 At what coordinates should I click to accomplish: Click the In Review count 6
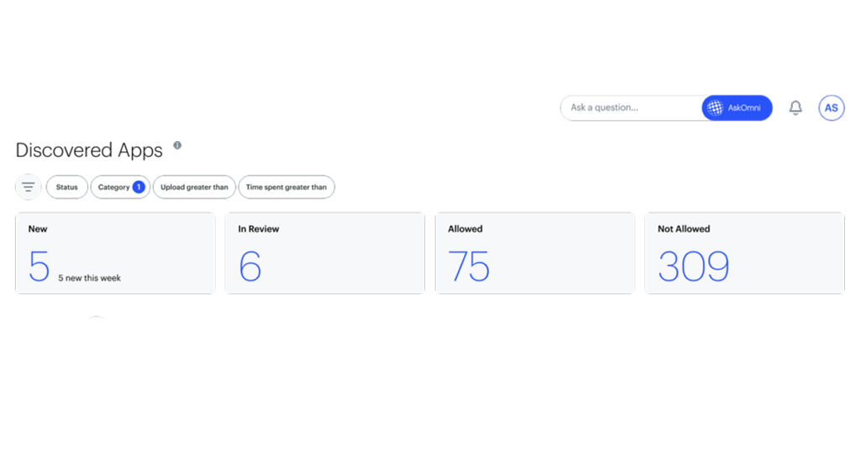click(x=250, y=266)
